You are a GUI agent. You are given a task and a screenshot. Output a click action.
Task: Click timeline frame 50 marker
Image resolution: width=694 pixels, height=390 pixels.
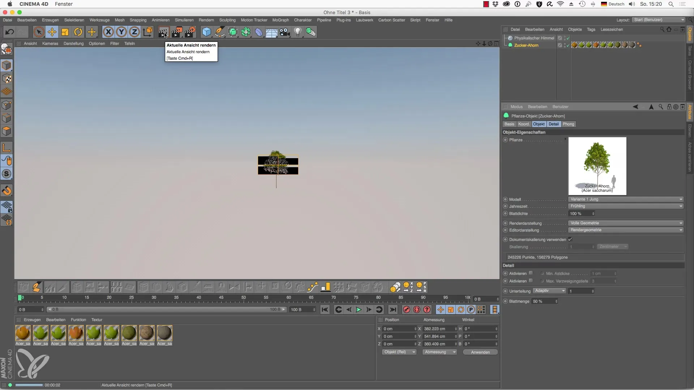[243, 298]
